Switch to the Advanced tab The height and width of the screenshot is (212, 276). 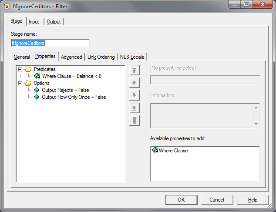[x=71, y=57]
